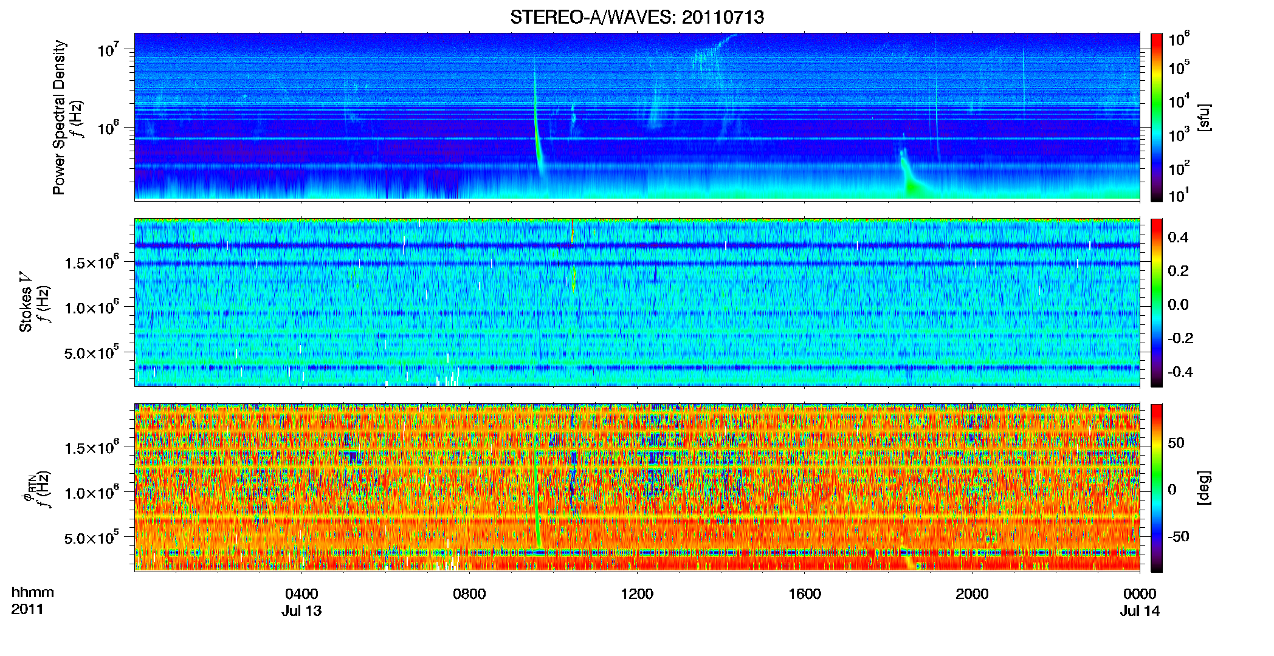Click the 10^1 label on sfu colorbar

[1179, 195]
